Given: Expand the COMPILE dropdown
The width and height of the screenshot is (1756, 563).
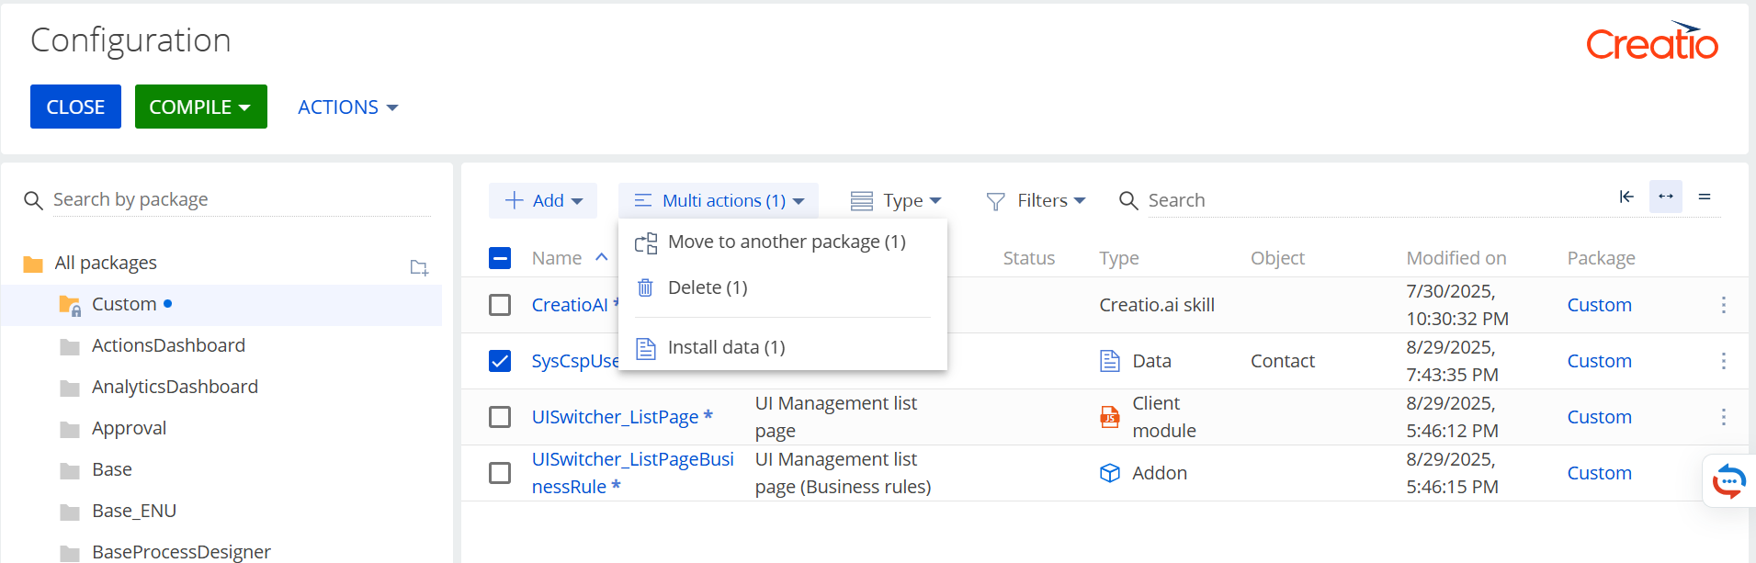Looking at the screenshot, I should click(x=201, y=107).
